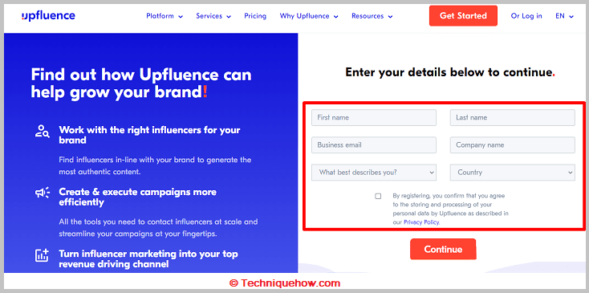Click into the Business email field

click(x=374, y=145)
